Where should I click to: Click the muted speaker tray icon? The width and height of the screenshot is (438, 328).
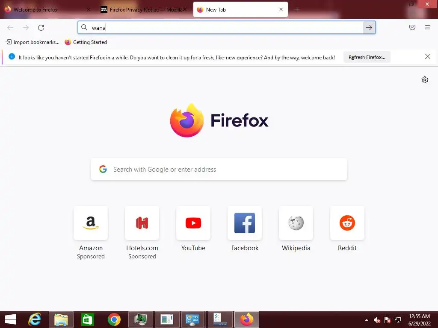(x=377, y=320)
